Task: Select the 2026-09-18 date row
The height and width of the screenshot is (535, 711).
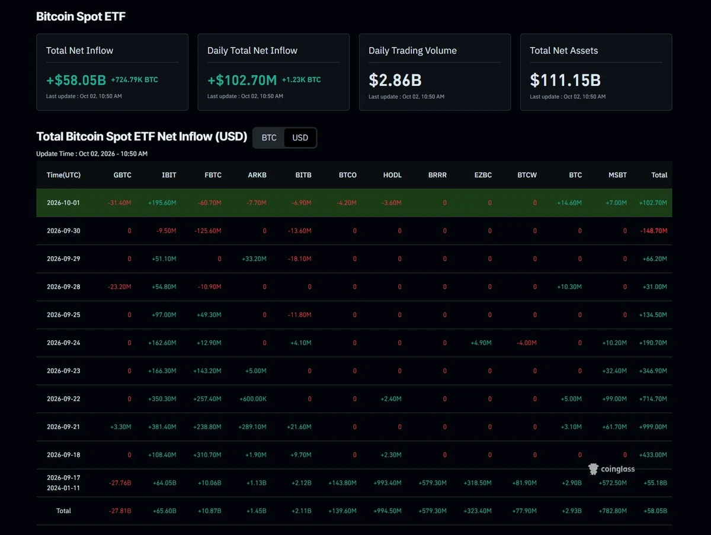Action: pyautogui.click(x=354, y=455)
